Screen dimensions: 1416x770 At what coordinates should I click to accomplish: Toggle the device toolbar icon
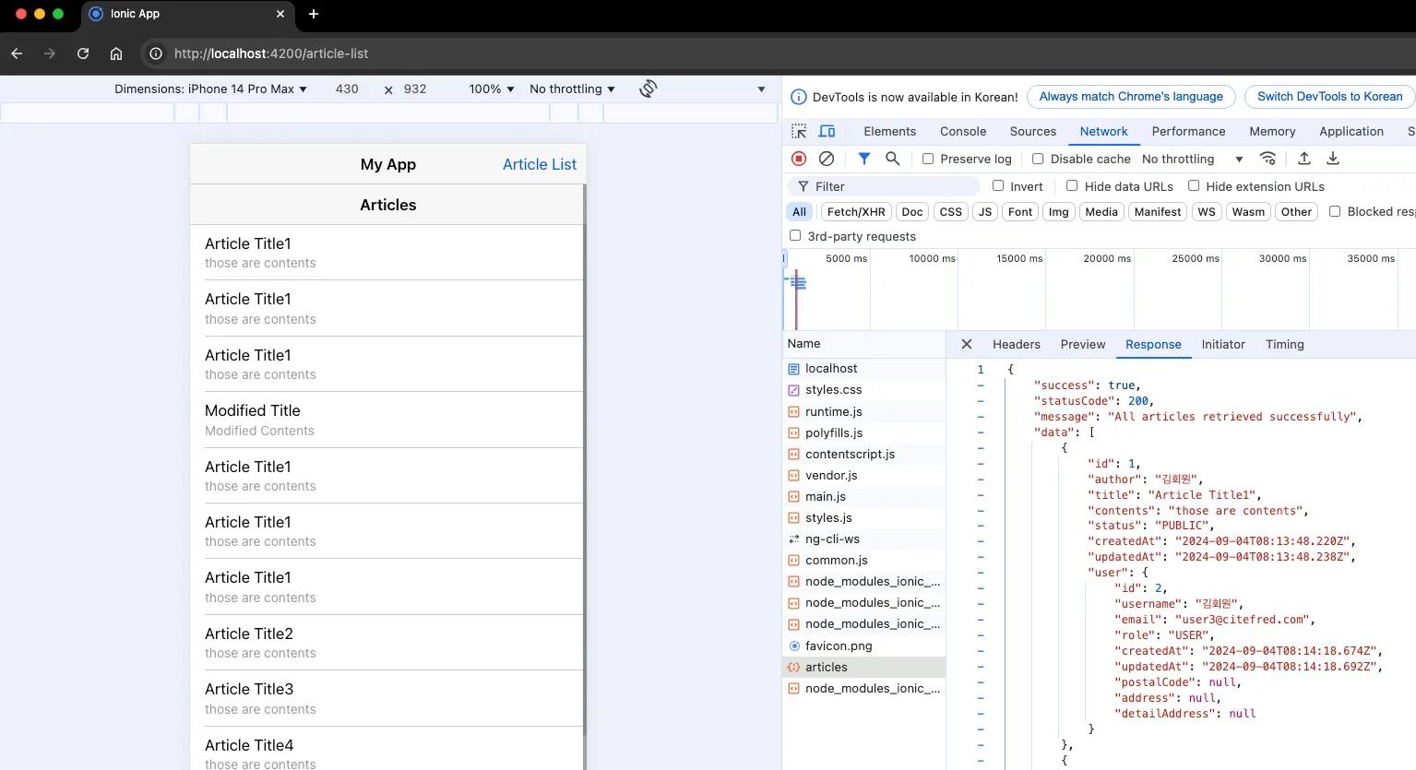coord(827,131)
